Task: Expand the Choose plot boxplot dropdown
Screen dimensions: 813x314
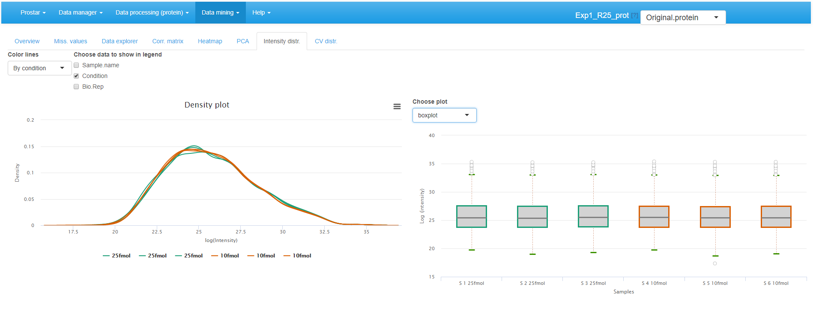Action: point(444,115)
